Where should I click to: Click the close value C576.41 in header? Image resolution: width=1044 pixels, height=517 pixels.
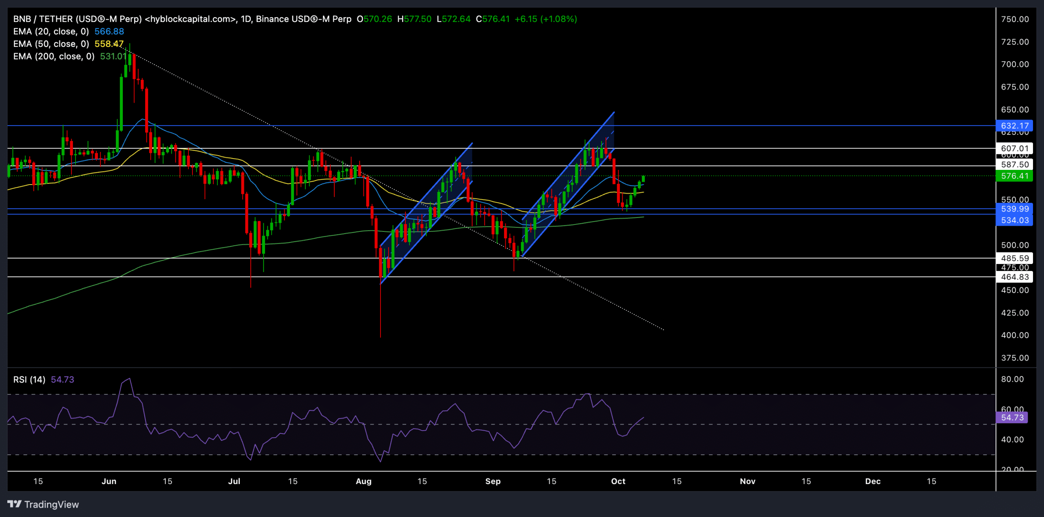[493, 19]
